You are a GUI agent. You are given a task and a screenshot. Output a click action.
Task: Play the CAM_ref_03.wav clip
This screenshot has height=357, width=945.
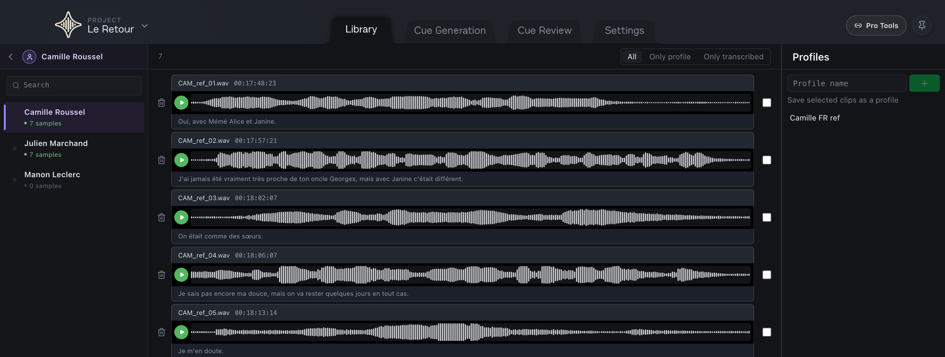[181, 217]
